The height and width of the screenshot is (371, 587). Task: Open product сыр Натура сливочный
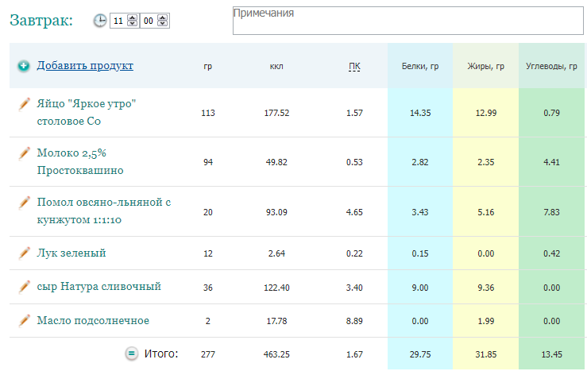[x=98, y=287]
